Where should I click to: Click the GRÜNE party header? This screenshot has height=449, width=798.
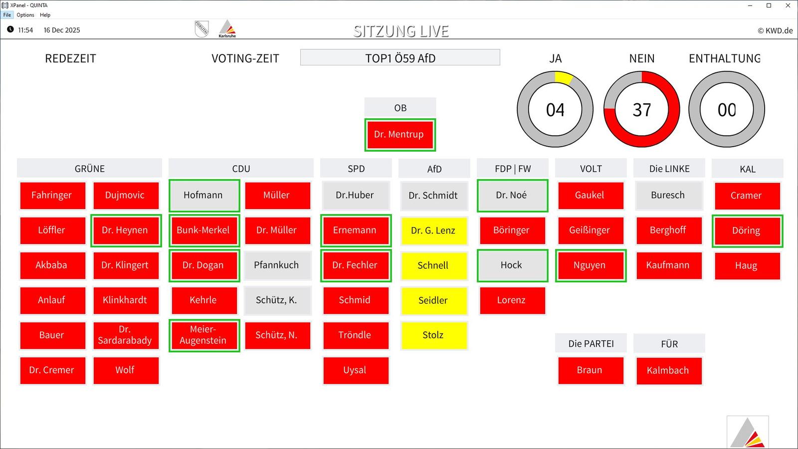(89, 169)
